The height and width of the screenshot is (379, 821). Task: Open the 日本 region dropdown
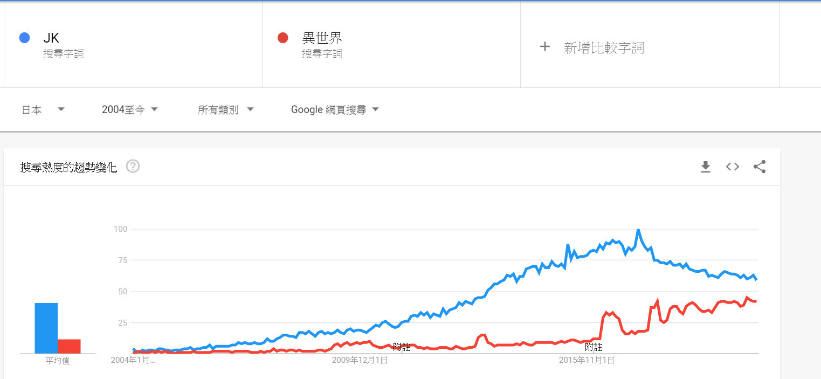(43, 109)
